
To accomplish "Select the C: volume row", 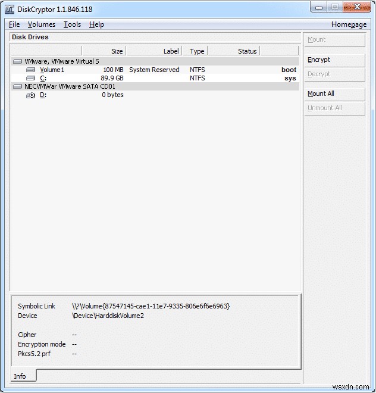I will 155,78.
